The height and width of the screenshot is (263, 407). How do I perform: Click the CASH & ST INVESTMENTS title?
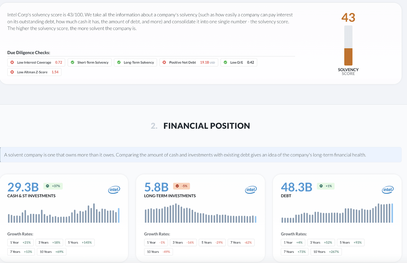coord(31,196)
